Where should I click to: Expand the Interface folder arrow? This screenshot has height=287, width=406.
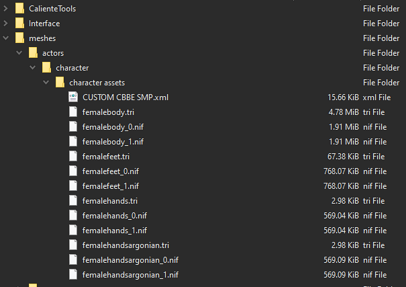[5, 24]
